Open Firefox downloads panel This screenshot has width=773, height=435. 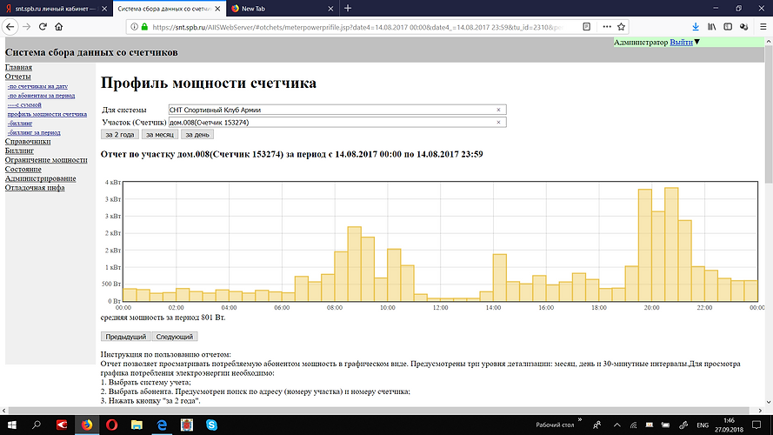(695, 27)
